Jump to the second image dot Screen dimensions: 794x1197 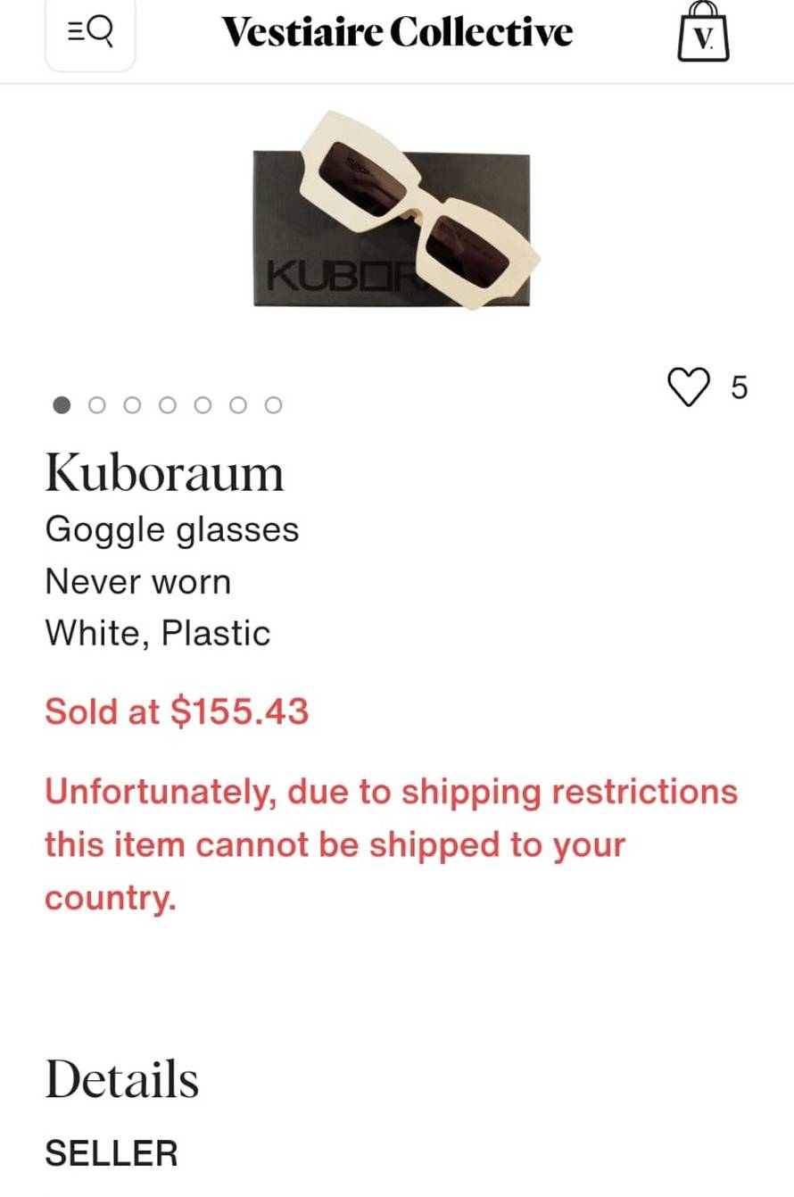[97, 405]
